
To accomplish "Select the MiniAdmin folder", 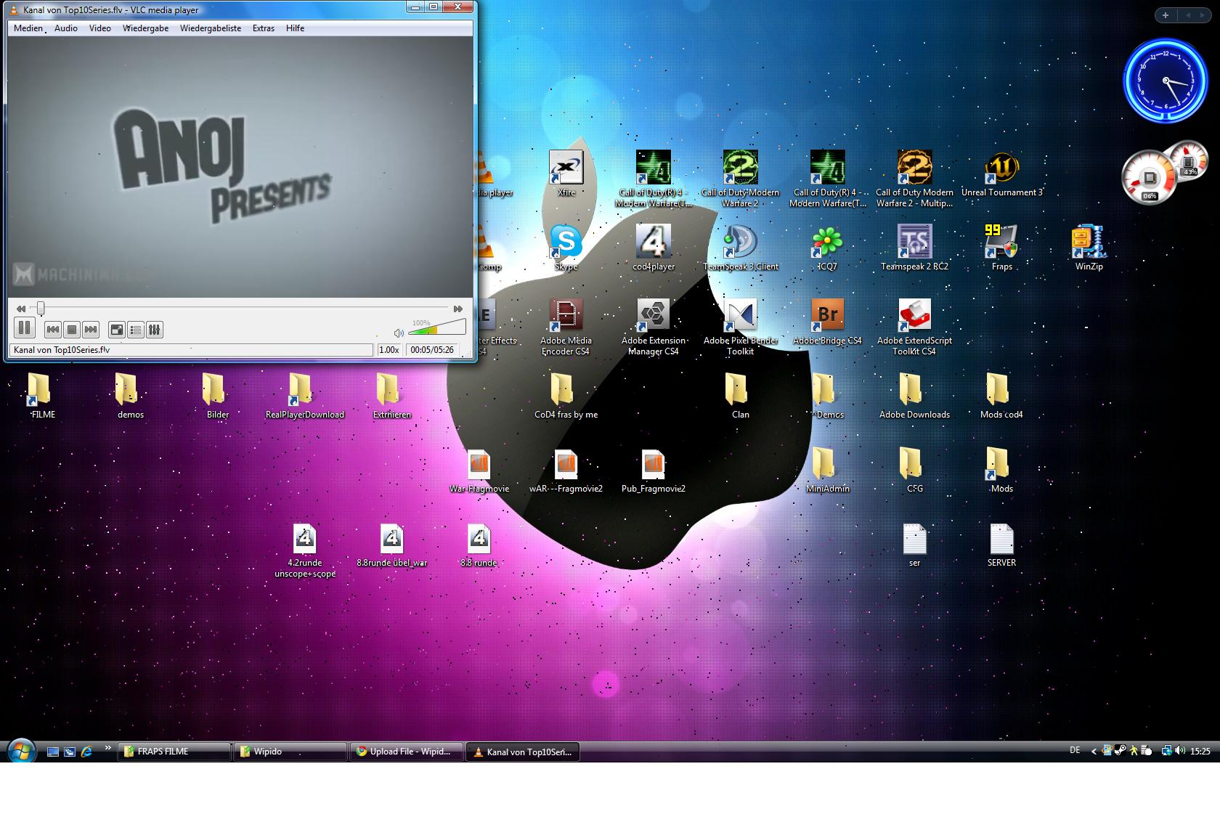I will 827,470.
